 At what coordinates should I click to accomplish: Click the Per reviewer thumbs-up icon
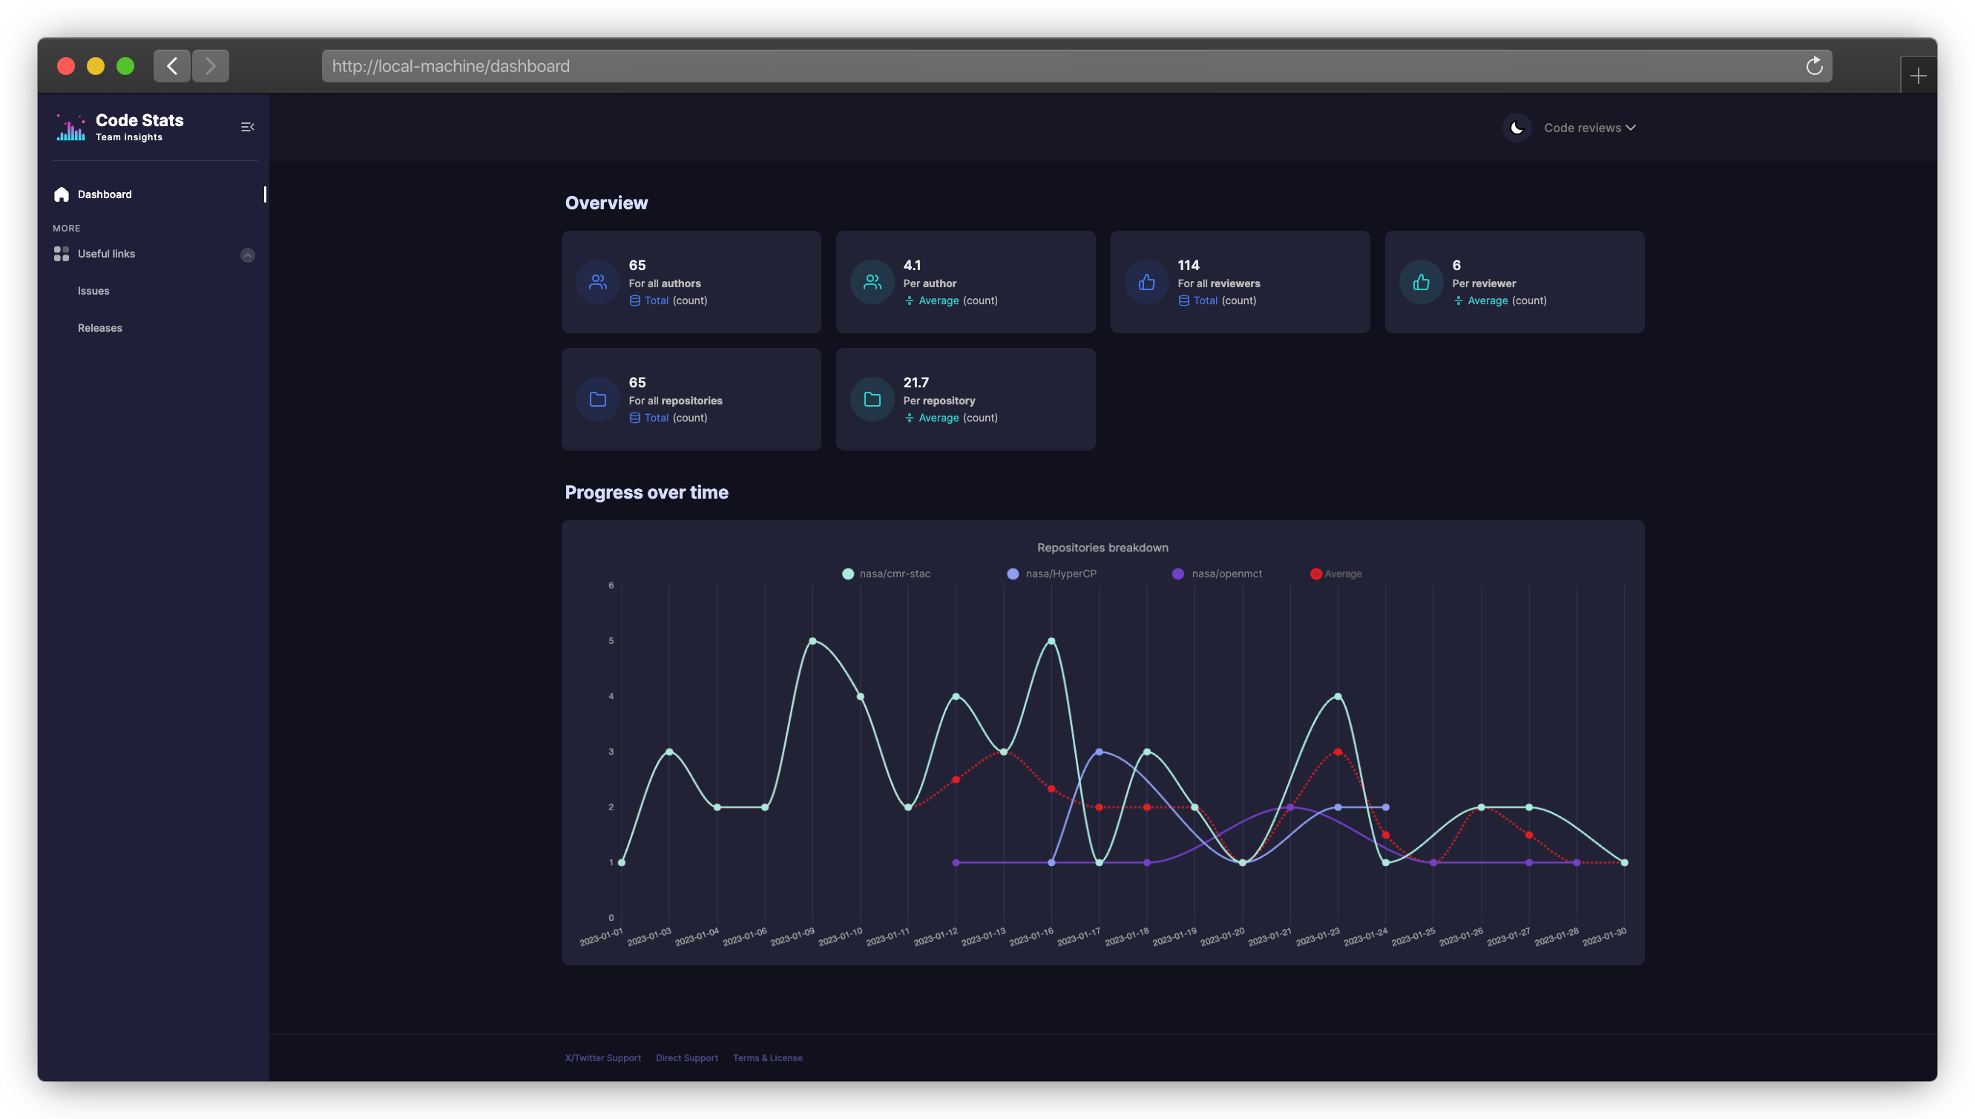1421,282
